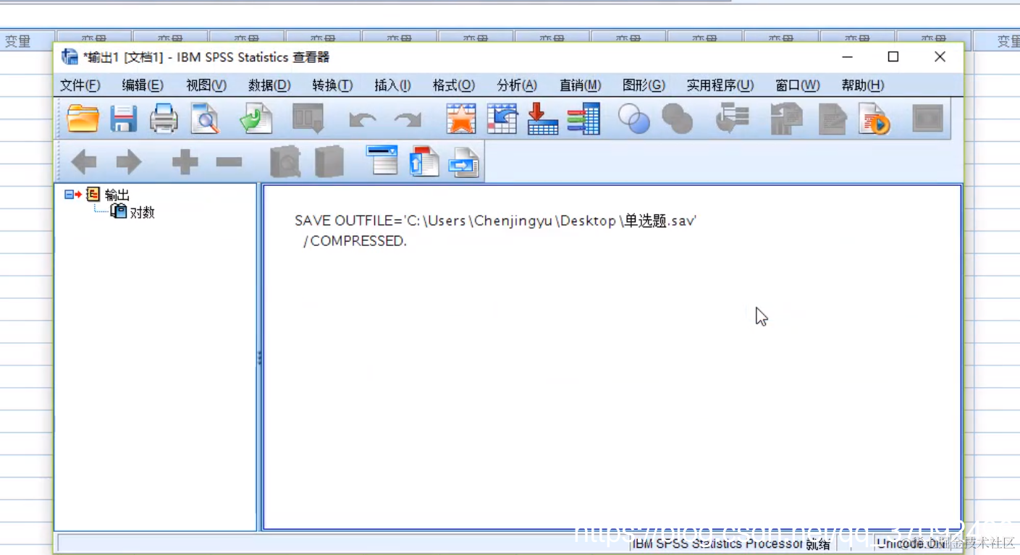The height and width of the screenshot is (555, 1020).
Task: Click the associate auto script icon
Action: pyautogui.click(x=732, y=119)
